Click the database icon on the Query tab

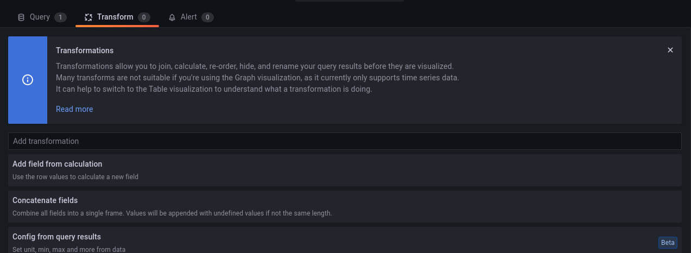[x=21, y=17]
